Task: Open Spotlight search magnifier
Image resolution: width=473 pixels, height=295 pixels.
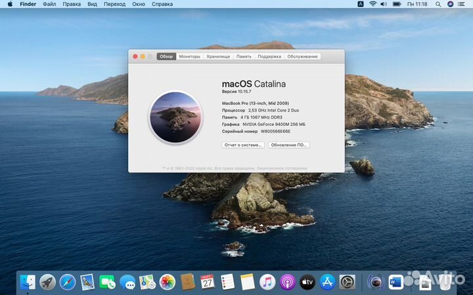Action: pos(438,4)
